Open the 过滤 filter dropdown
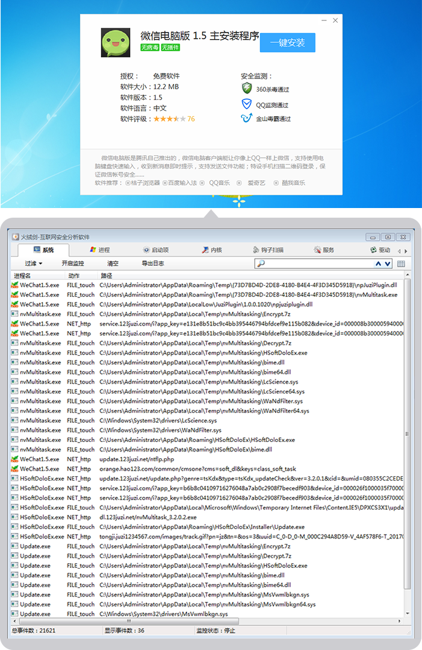The image size is (422, 650). [x=34, y=263]
